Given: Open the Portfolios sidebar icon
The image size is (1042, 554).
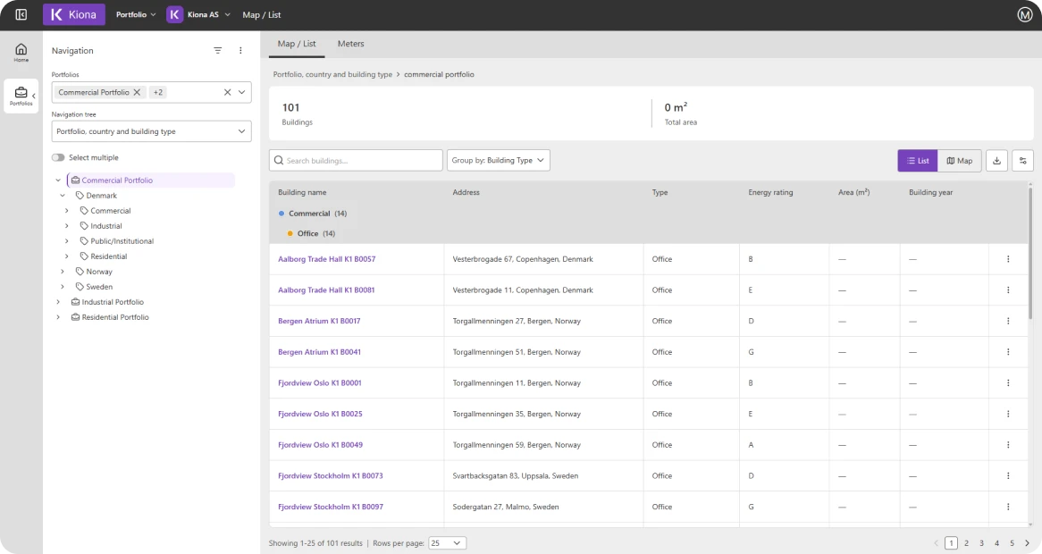Looking at the screenshot, I should coord(21,97).
